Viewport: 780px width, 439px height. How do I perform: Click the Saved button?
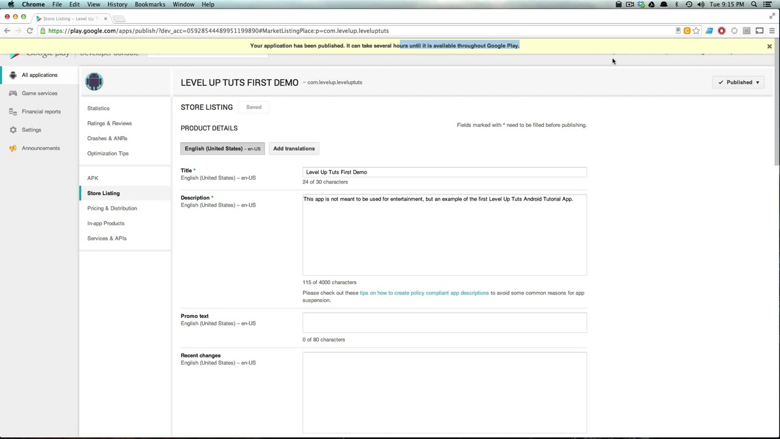click(253, 107)
